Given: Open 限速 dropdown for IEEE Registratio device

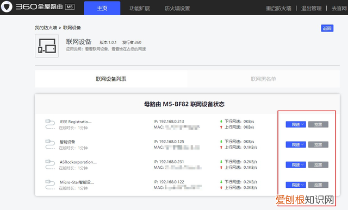Looking at the screenshot, I should click(x=296, y=124).
